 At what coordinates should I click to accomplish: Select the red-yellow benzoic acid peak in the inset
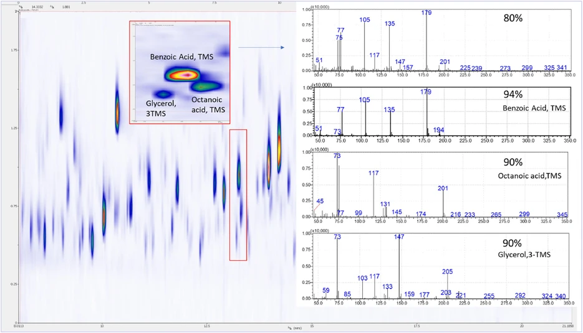click(183, 75)
